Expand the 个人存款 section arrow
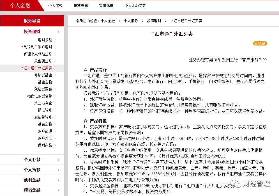This screenshot has height=196, width=279. click(59, 160)
